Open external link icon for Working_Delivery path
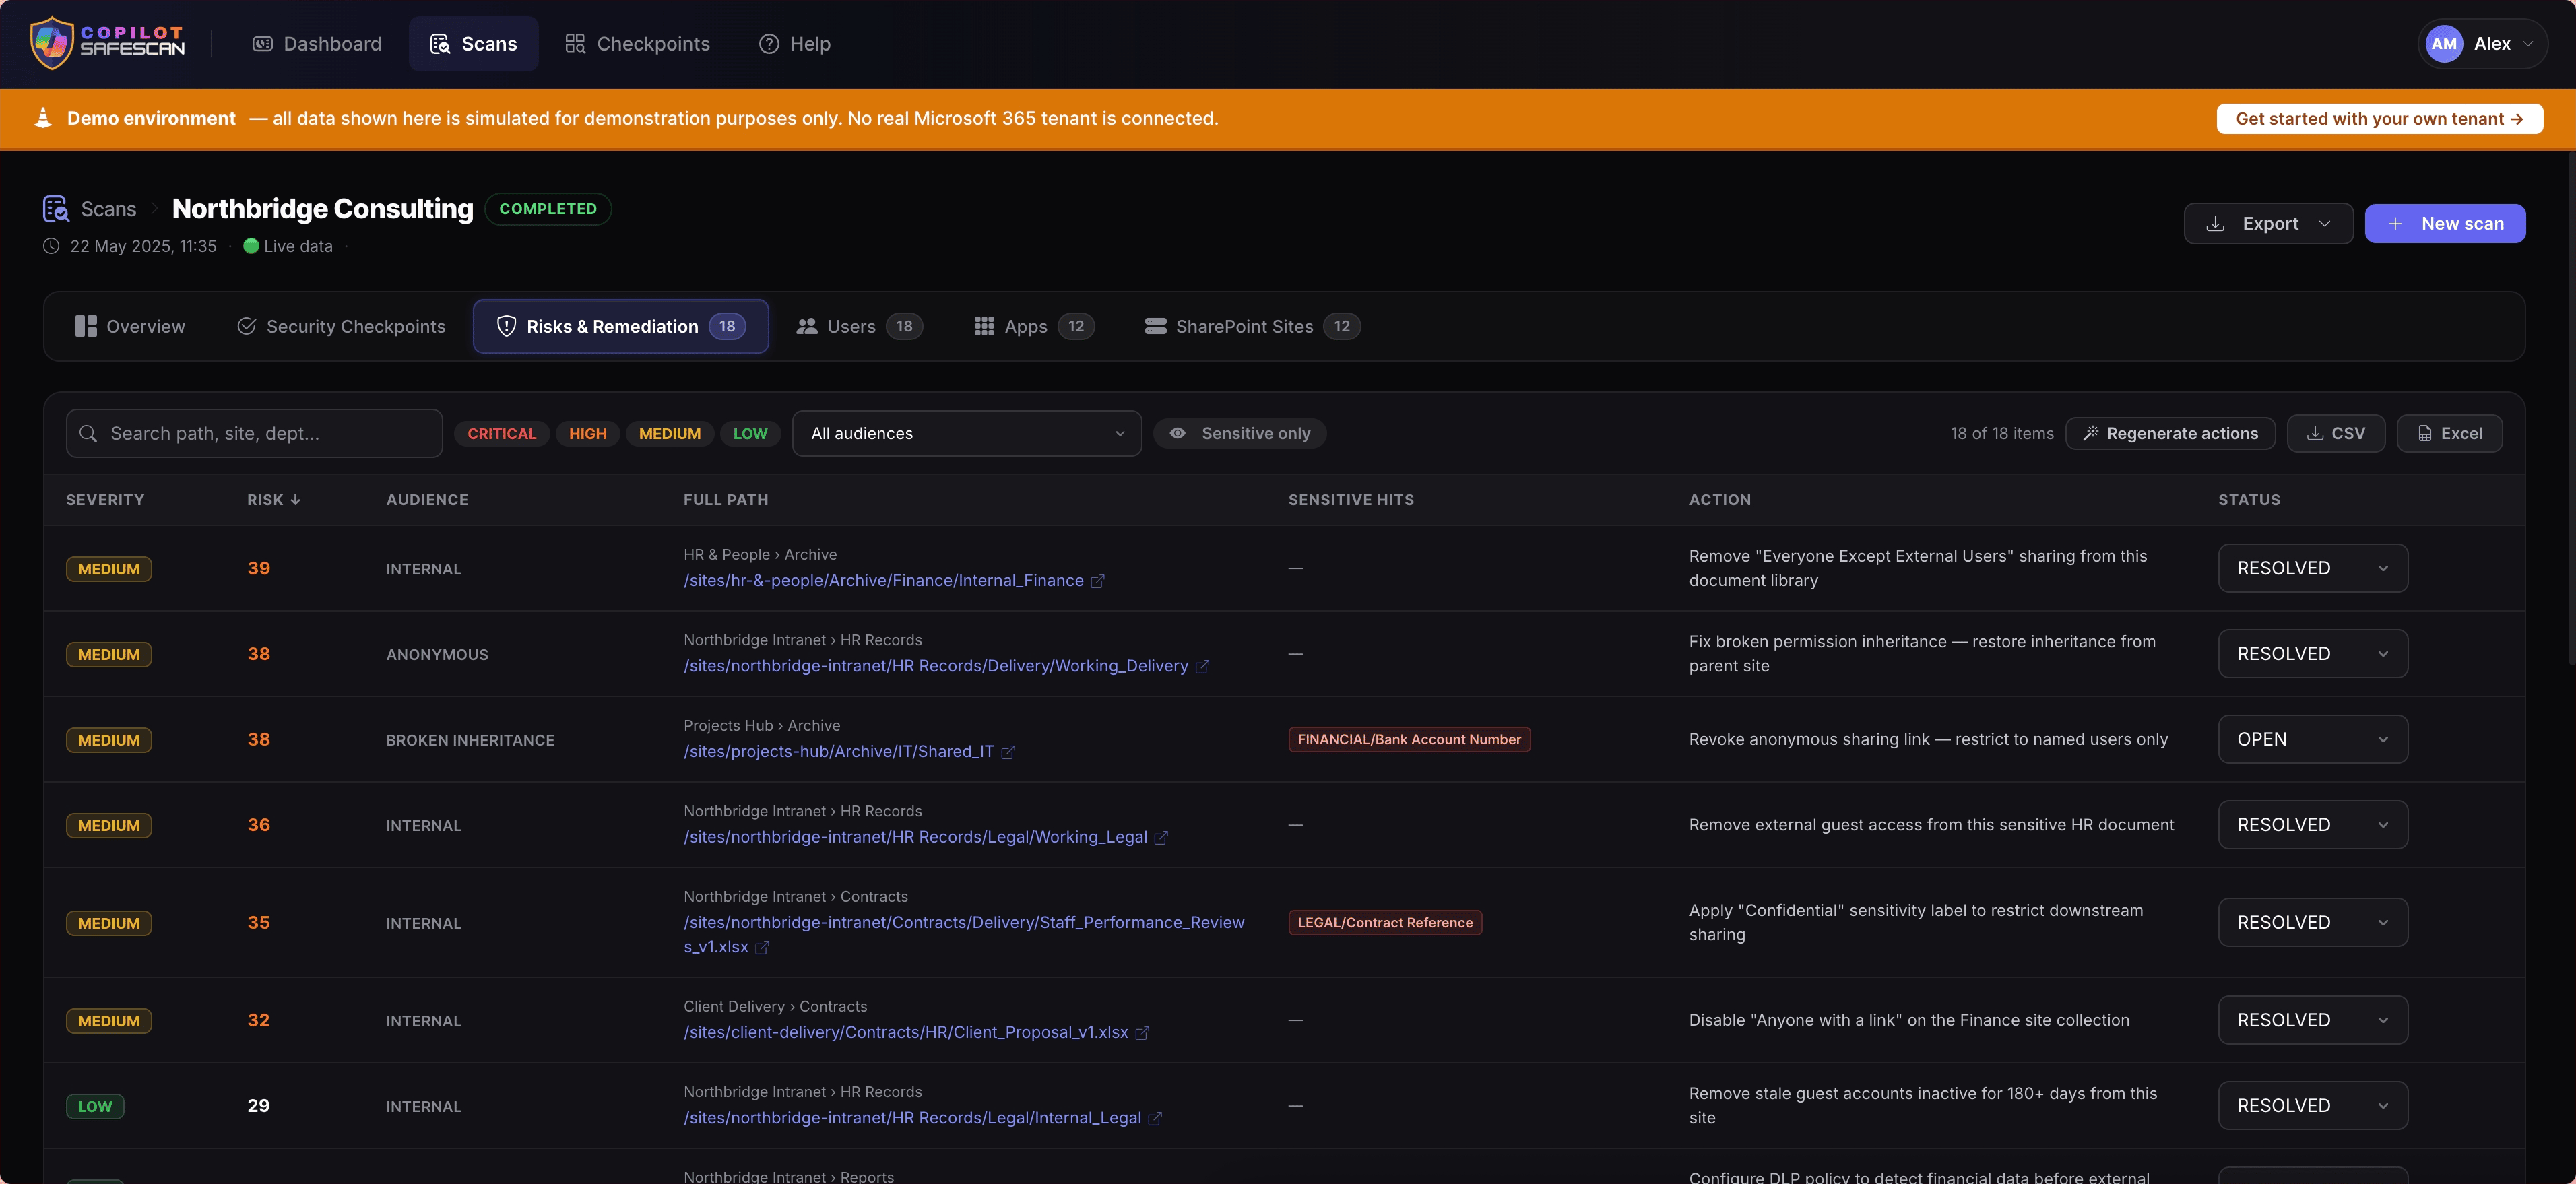The image size is (2576, 1184). coord(1202,667)
